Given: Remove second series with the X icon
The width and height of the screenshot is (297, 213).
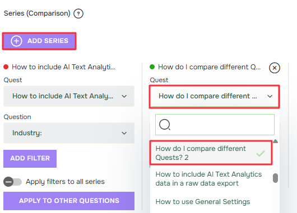Looking at the screenshot, I should (x=275, y=68).
